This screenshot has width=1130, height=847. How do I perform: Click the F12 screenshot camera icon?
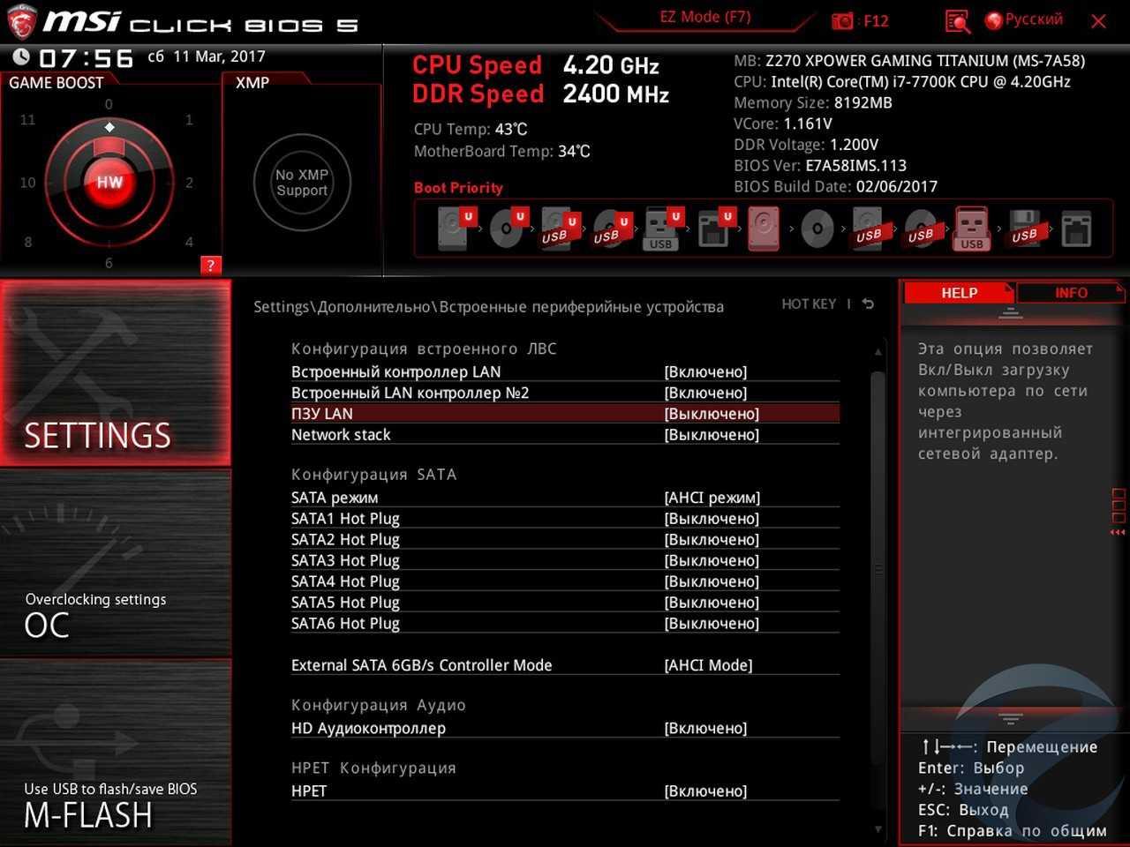(843, 21)
